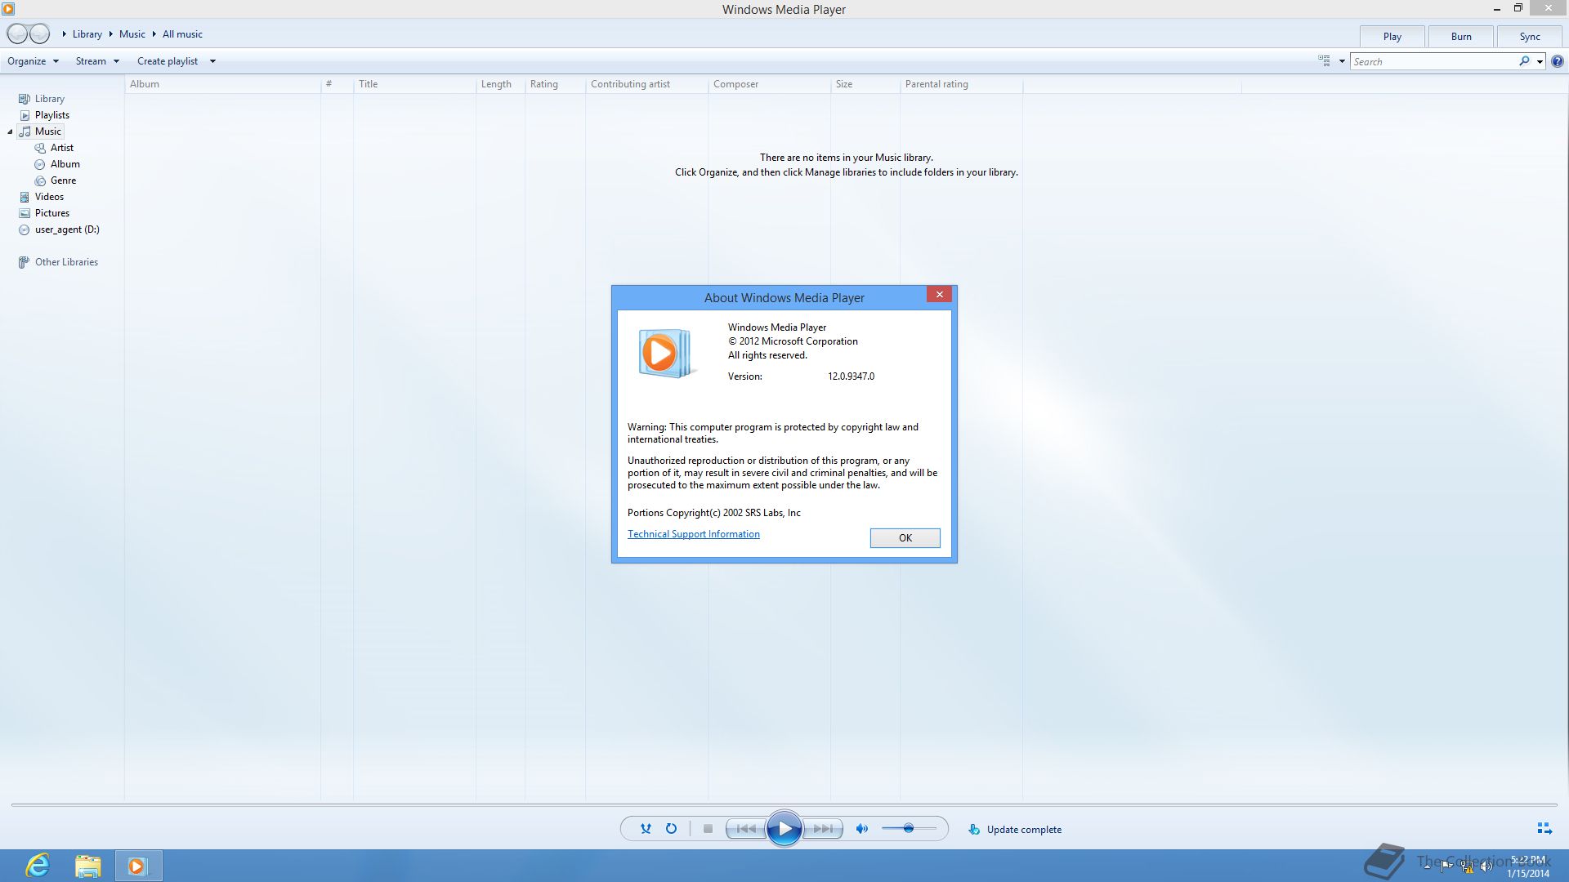Screen dimensions: 1569x882
Task: Close the About Windows Media Player dialog
Action: pos(939,294)
